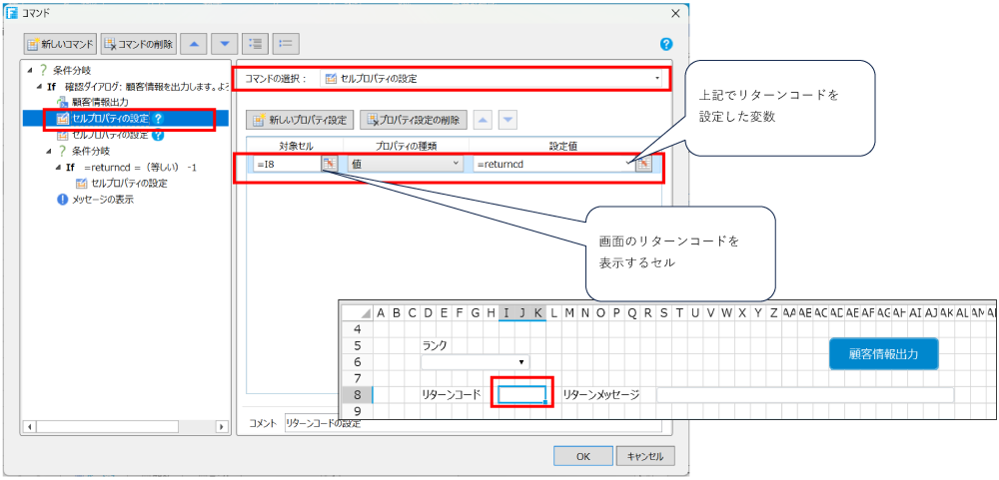999x480 pixels.
Task: Click the OK button
Action: coord(582,456)
